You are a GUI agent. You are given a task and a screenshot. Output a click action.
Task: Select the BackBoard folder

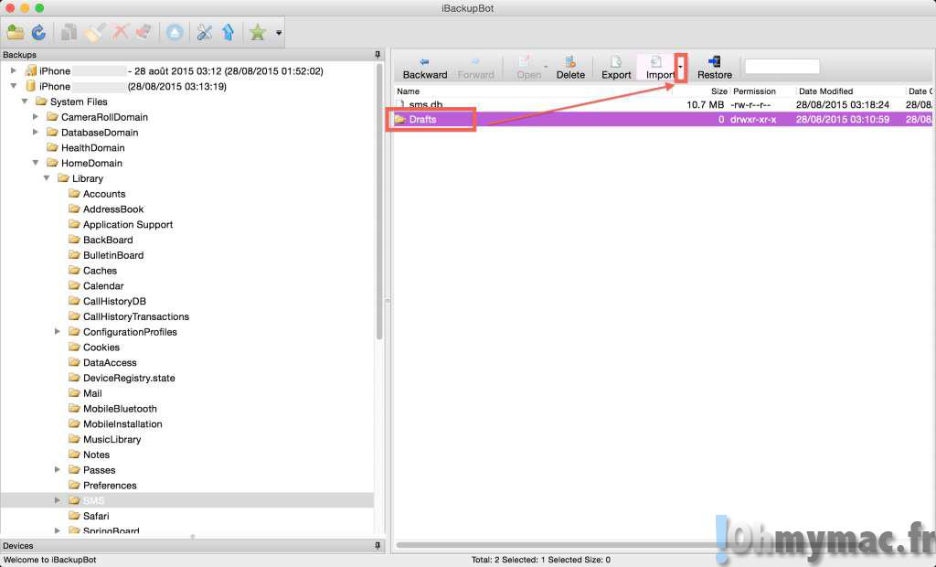tap(108, 240)
